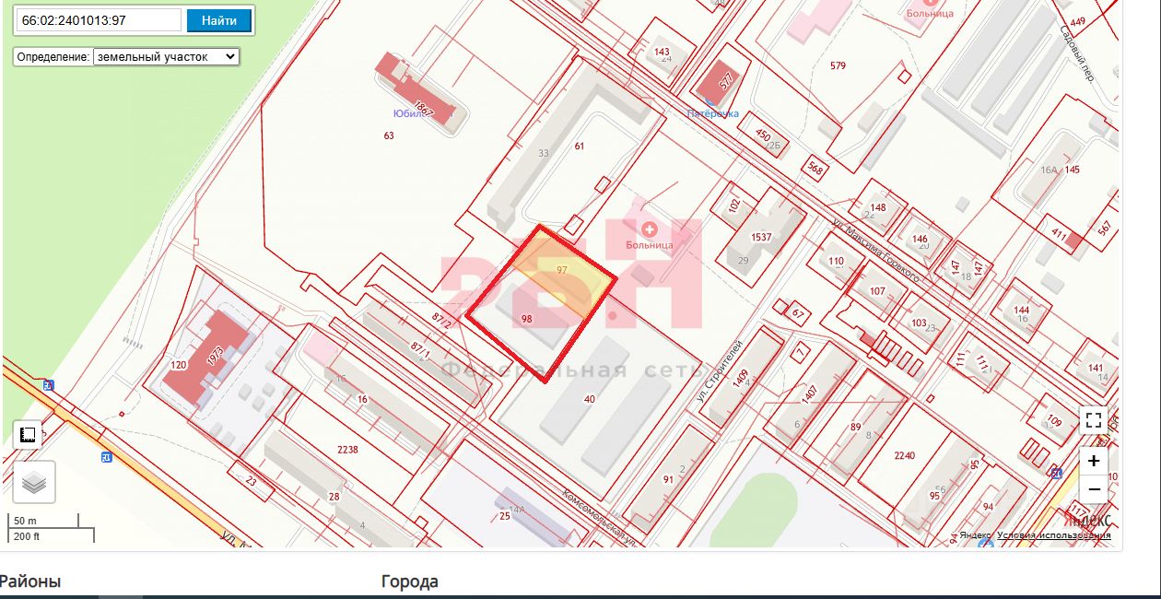Click parcel label 87/2
The width and height of the screenshot is (1161, 599).
point(442,321)
